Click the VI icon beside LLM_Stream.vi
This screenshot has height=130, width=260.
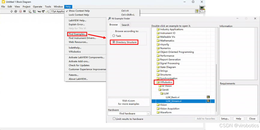tap(208, 101)
